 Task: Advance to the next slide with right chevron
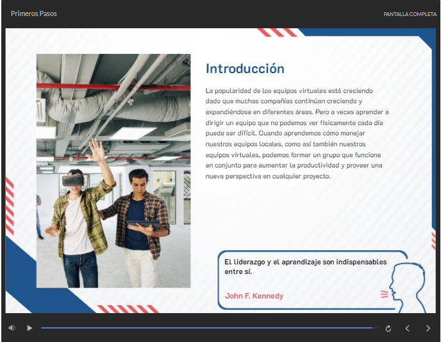428,329
